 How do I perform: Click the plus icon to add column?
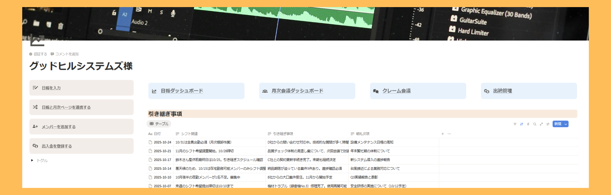click(443, 134)
